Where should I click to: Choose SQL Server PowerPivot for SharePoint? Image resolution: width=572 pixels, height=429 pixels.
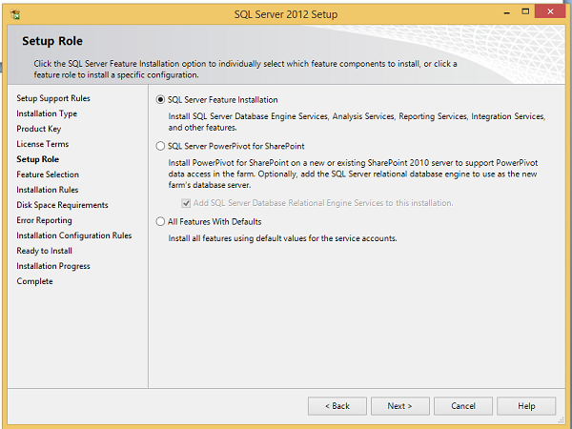click(160, 147)
